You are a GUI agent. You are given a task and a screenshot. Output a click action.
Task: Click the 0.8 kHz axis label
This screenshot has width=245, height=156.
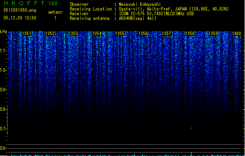[3, 109]
